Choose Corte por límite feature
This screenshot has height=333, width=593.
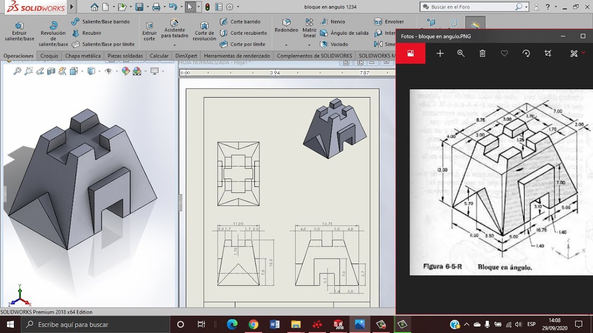(x=243, y=44)
